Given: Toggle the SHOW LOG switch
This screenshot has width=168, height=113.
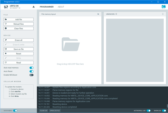Looking at the screenshot, I should click(164, 111).
